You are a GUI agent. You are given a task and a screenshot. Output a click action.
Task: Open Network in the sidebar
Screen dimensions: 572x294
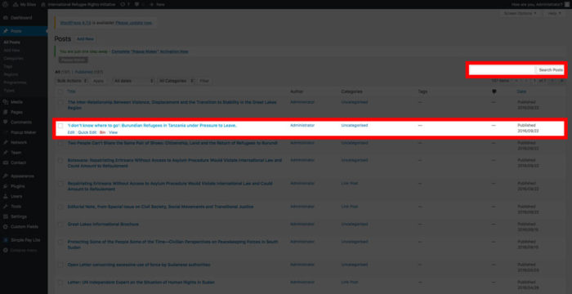tap(19, 142)
